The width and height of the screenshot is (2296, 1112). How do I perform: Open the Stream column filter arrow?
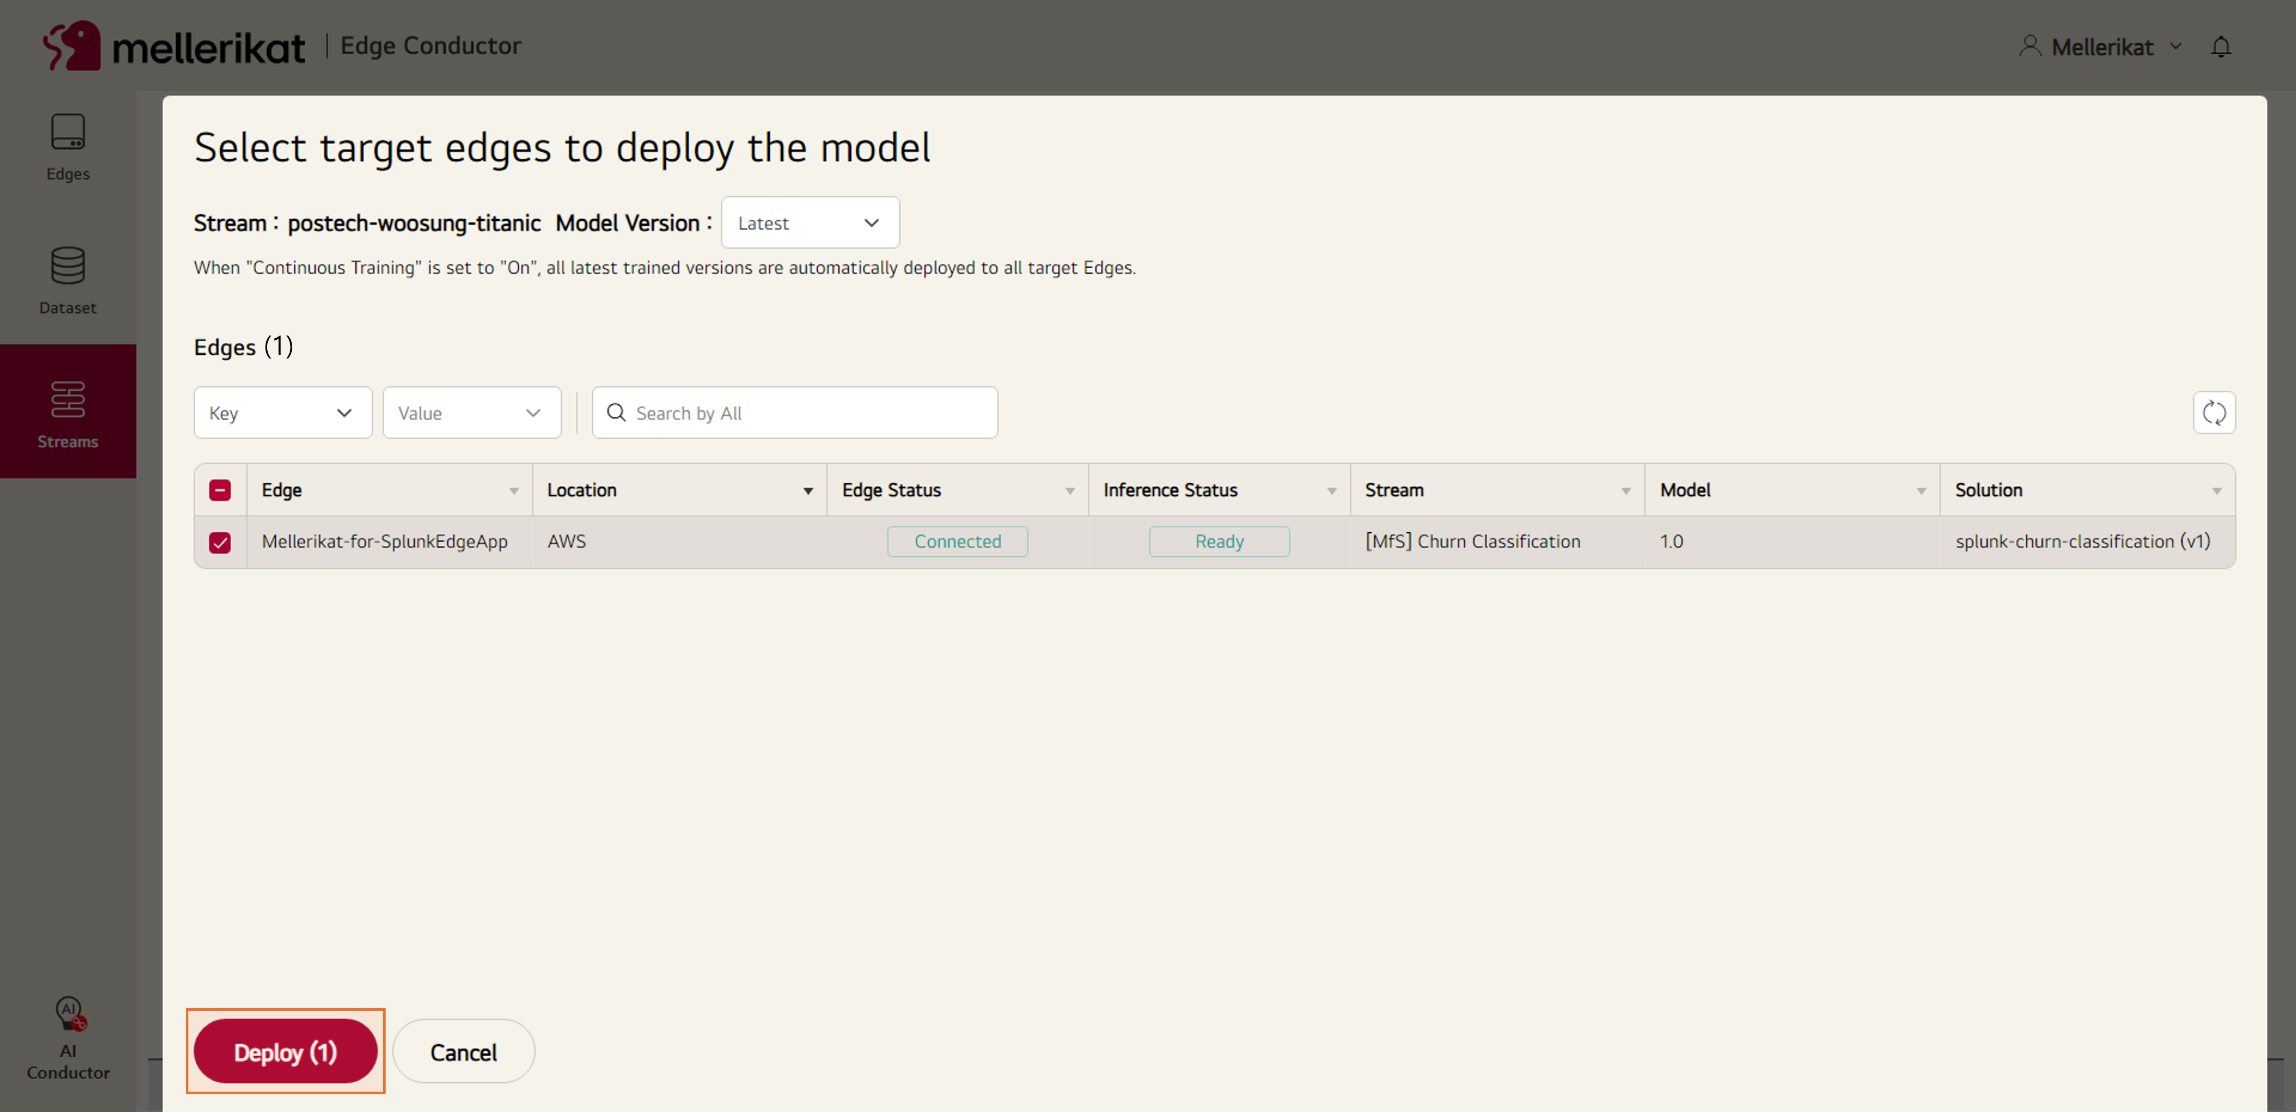(x=1626, y=491)
